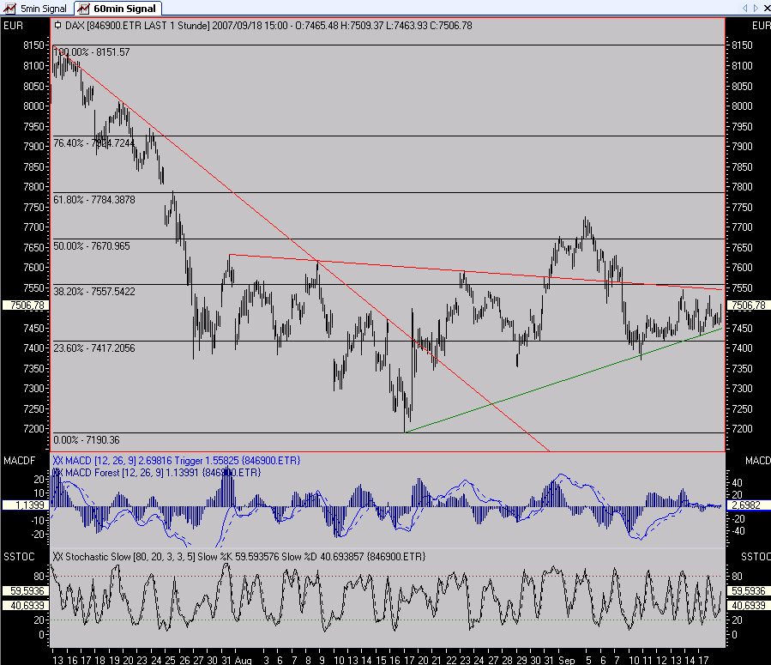Click the MACDF panel label on the left
The width and height of the screenshot is (771, 665).
19,461
